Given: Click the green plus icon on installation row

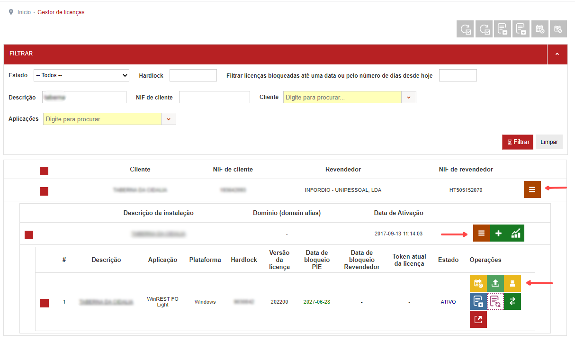Looking at the screenshot, I should pyautogui.click(x=499, y=233).
